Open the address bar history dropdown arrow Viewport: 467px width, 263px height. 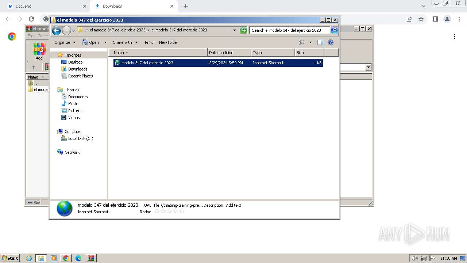(x=234, y=30)
